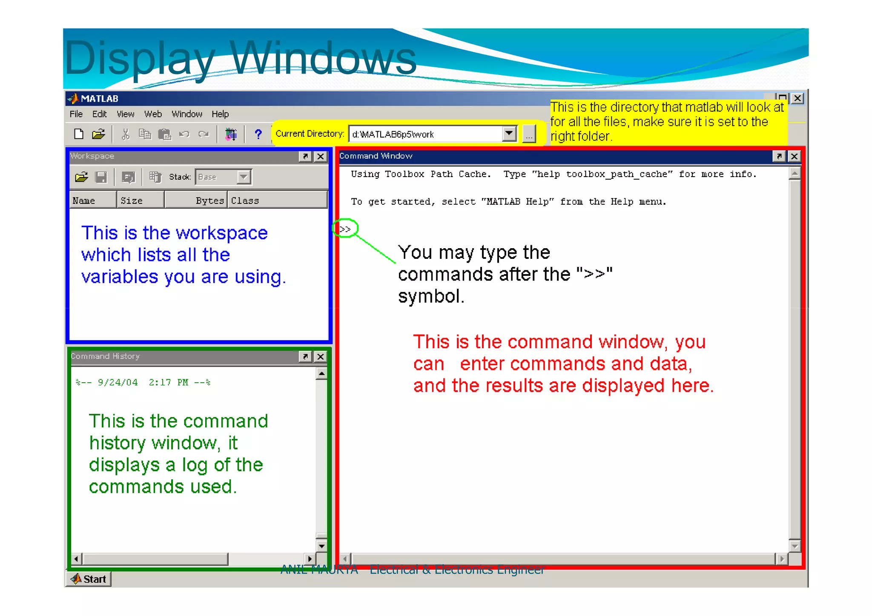Screen dimensions: 872x616
Task: Close the Workspace panel
Action: 320,156
